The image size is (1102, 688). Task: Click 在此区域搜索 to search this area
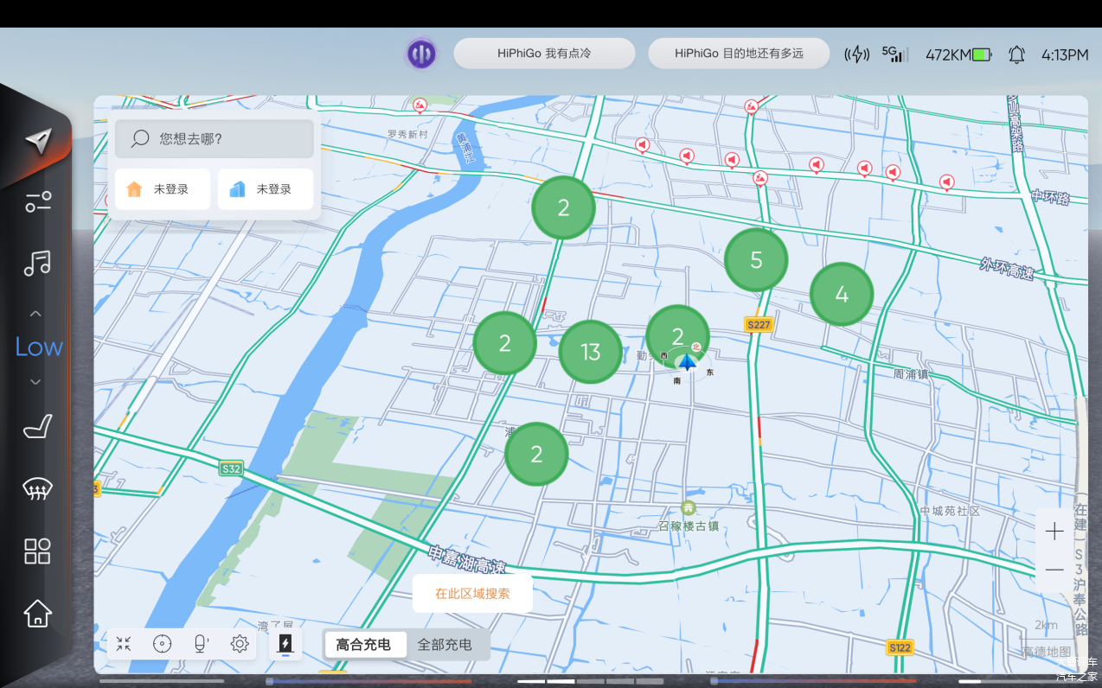472,594
